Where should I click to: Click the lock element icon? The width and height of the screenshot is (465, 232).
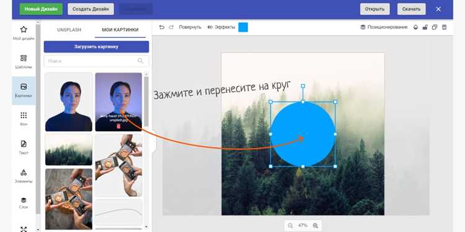[425, 27]
